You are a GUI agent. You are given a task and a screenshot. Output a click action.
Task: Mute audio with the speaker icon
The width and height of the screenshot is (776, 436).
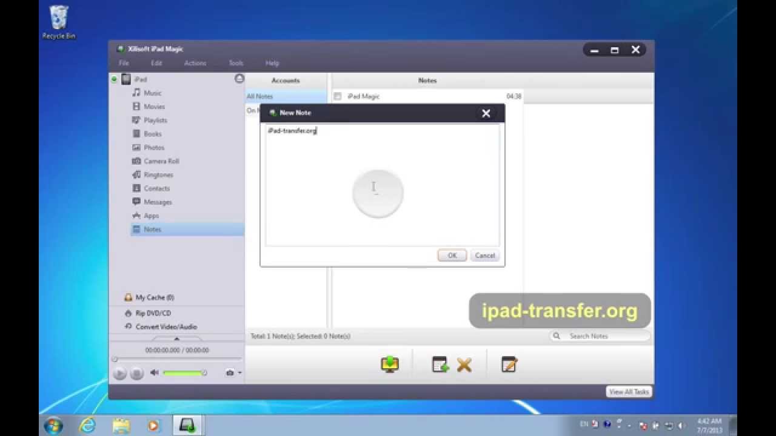(x=155, y=373)
